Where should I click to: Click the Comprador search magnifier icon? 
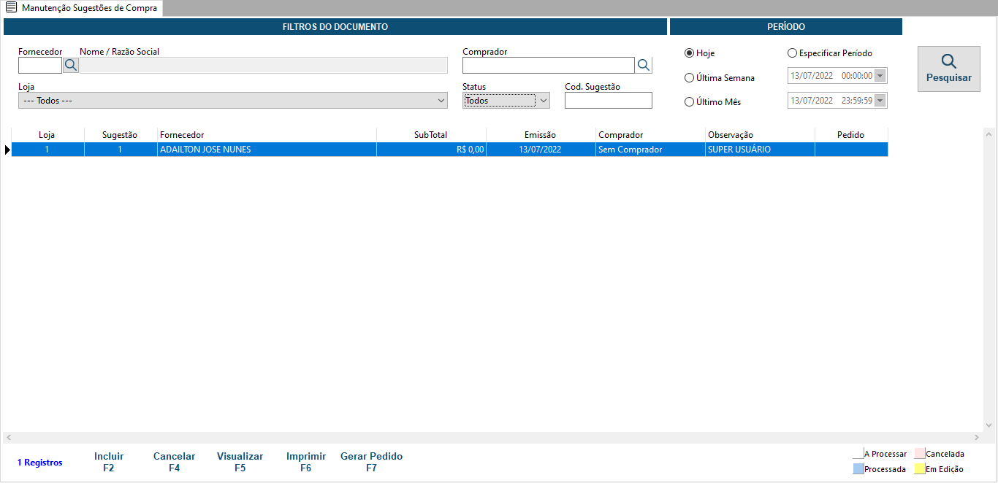tap(644, 65)
